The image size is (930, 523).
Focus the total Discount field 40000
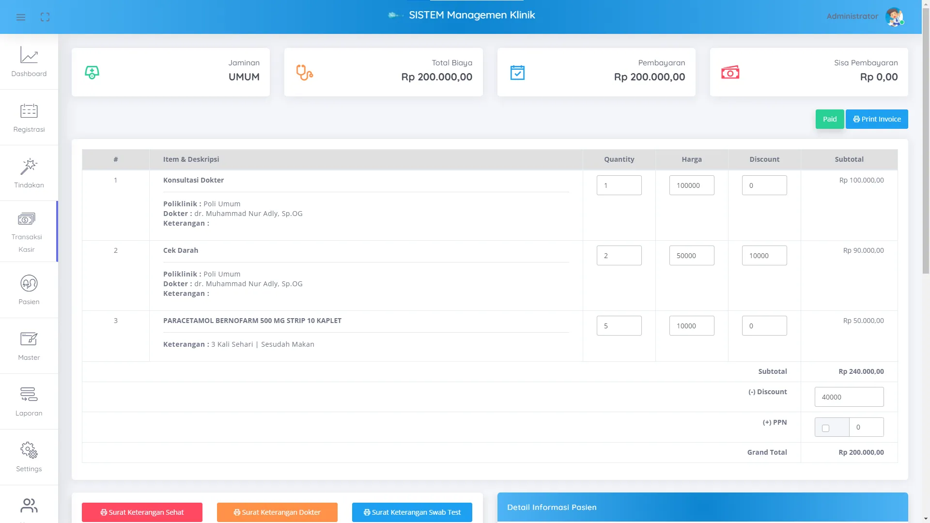[849, 397]
